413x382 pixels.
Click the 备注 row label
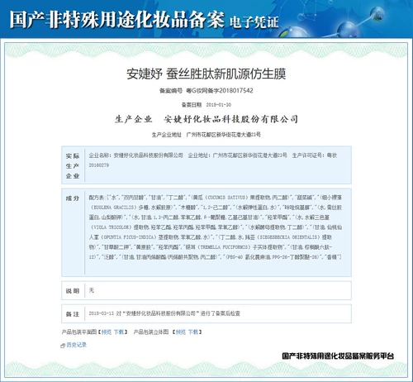click(73, 314)
